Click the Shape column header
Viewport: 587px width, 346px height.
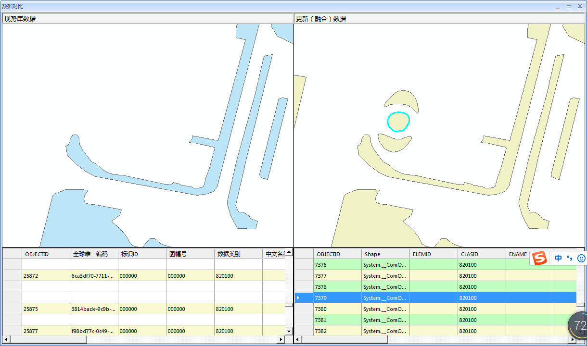[385, 254]
